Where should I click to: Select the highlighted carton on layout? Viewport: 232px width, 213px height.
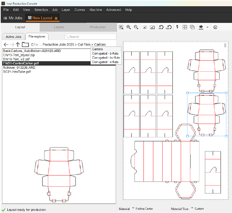coord(207,115)
